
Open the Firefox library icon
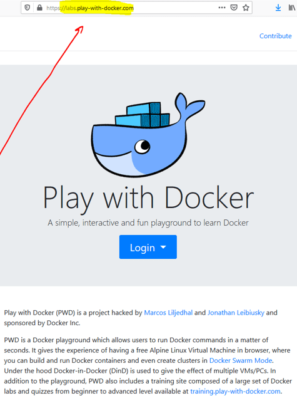291,8
